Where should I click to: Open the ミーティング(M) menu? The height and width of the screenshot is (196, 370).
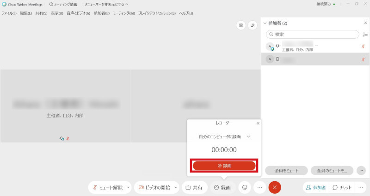click(123, 13)
